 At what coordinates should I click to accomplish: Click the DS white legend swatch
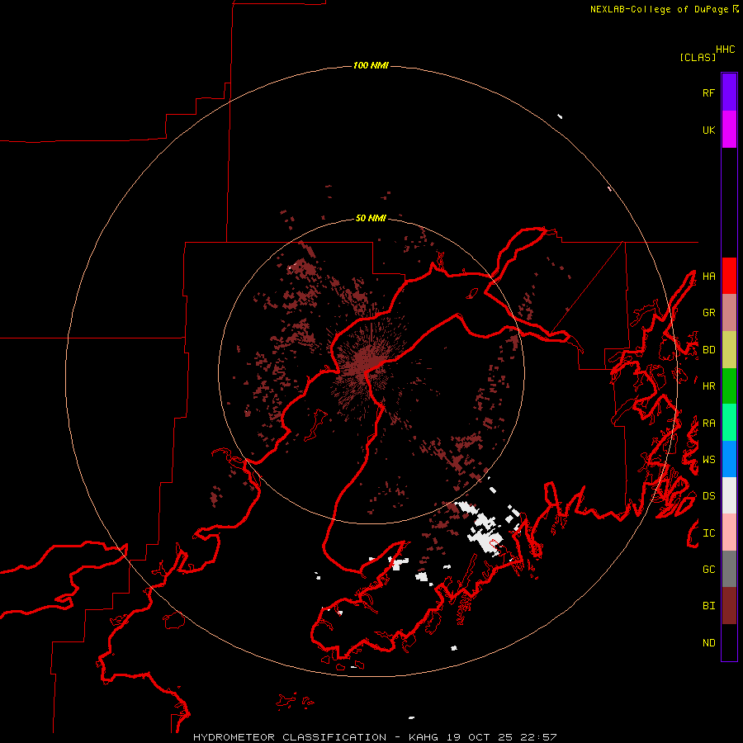point(729,495)
